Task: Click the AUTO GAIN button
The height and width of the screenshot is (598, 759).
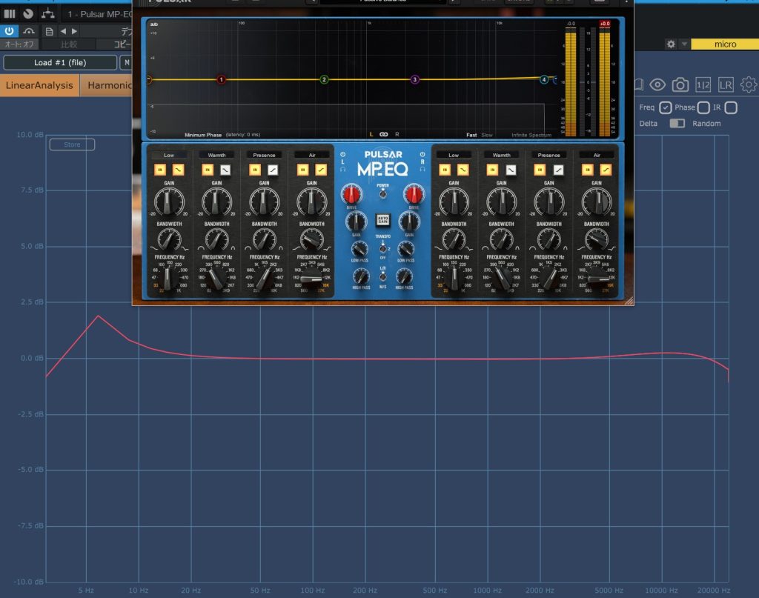Action: point(383,219)
